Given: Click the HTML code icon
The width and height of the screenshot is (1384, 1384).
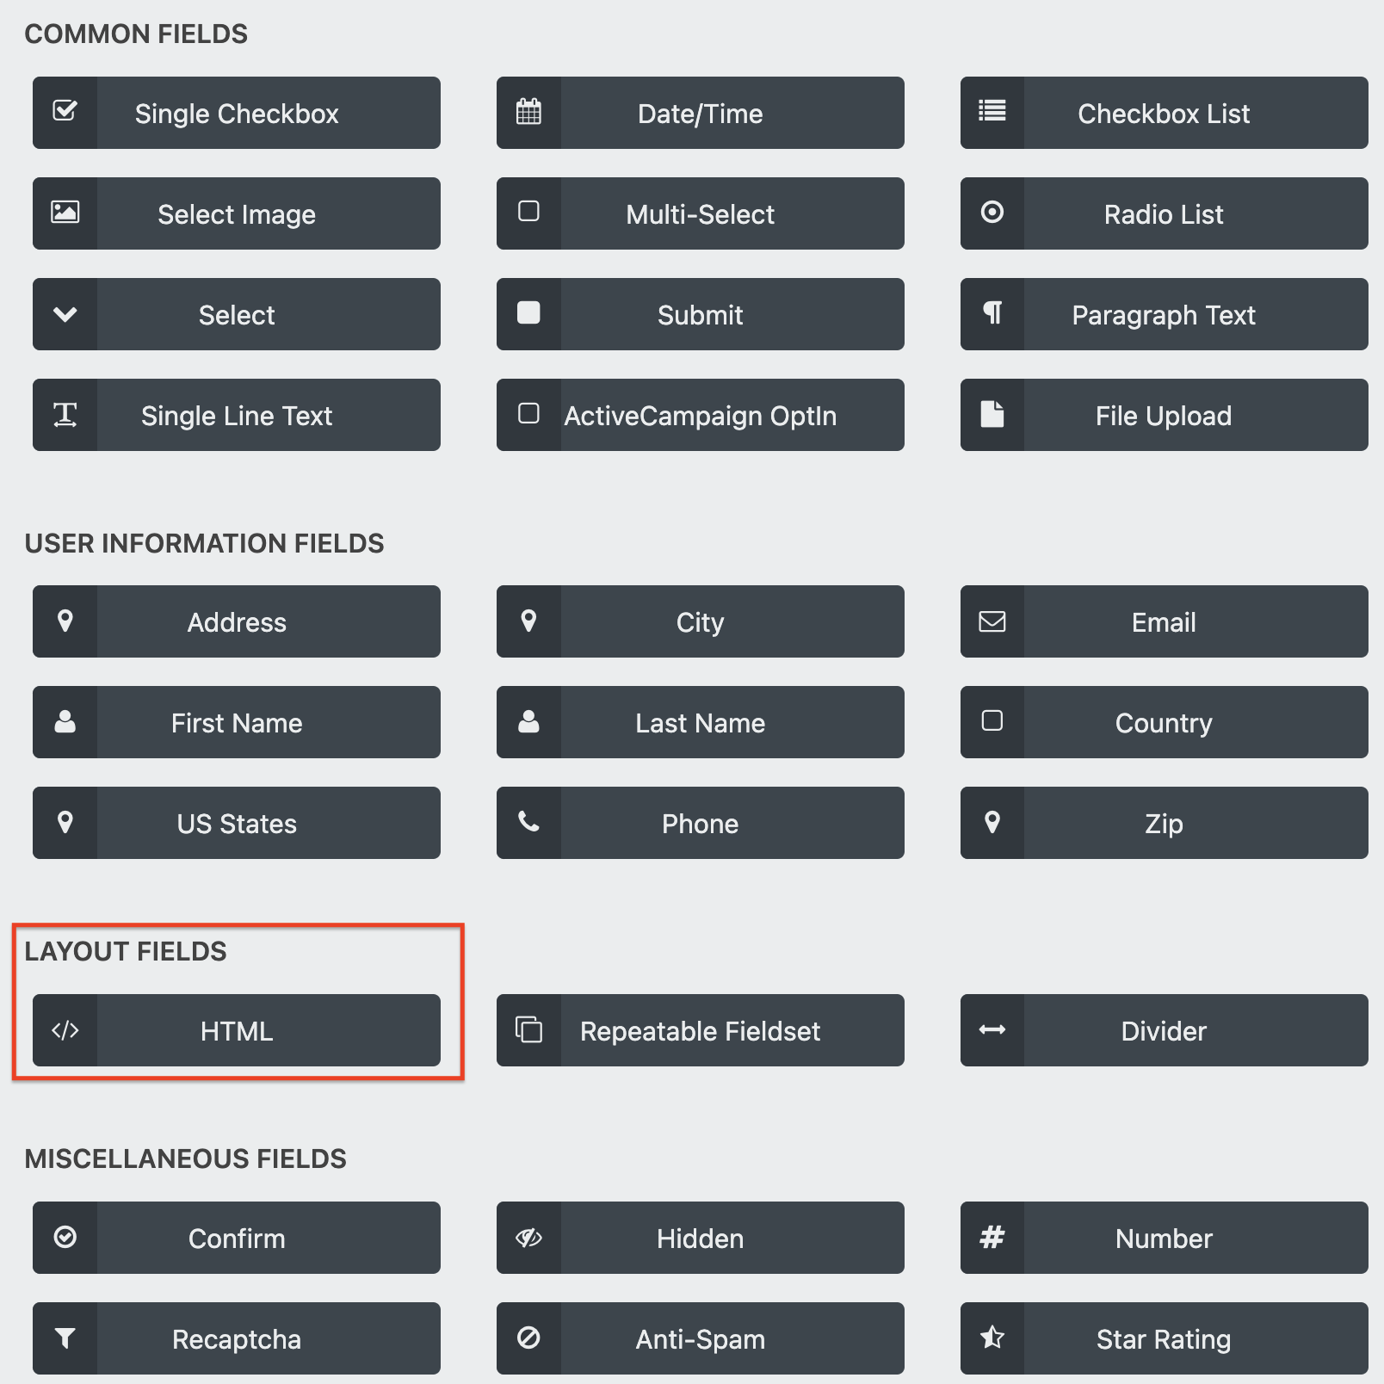Looking at the screenshot, I should [65, 1030].
